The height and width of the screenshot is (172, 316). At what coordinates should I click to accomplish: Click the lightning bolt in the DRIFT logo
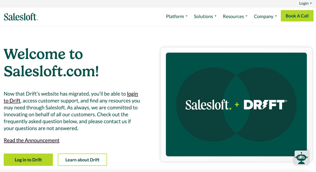point(263,105)
